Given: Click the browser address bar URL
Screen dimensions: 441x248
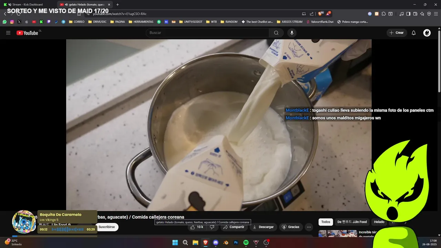Looking at the screenshot, I should 120,14.
